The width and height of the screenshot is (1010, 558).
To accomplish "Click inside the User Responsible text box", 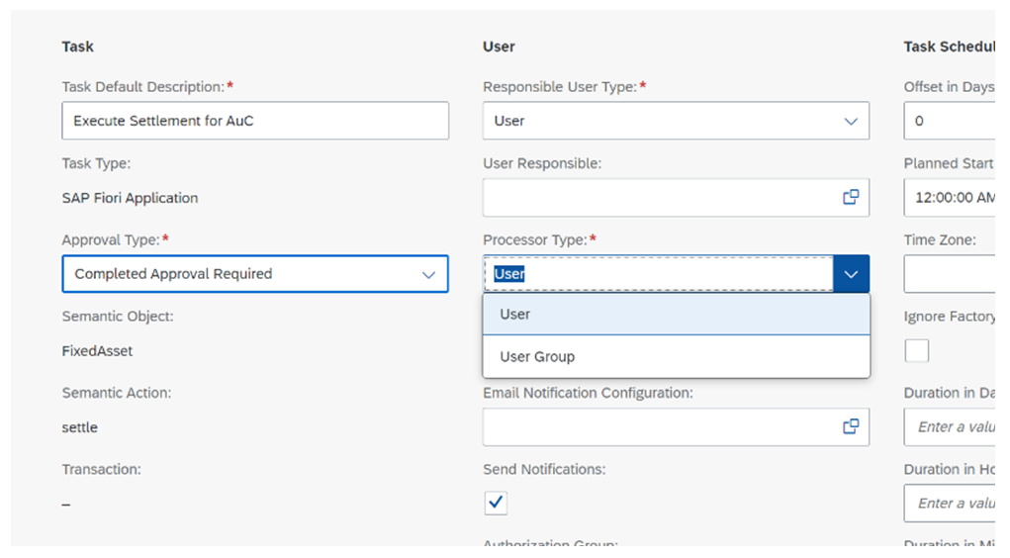I will [658, 197].
